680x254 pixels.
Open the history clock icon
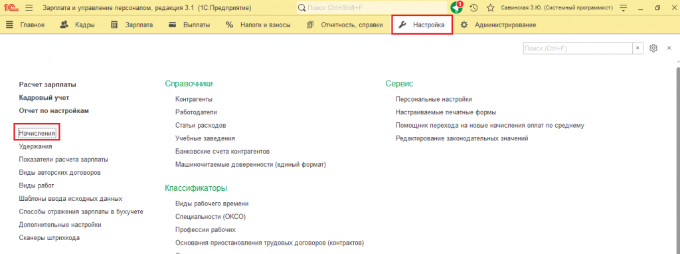click(x=473, y=8)
